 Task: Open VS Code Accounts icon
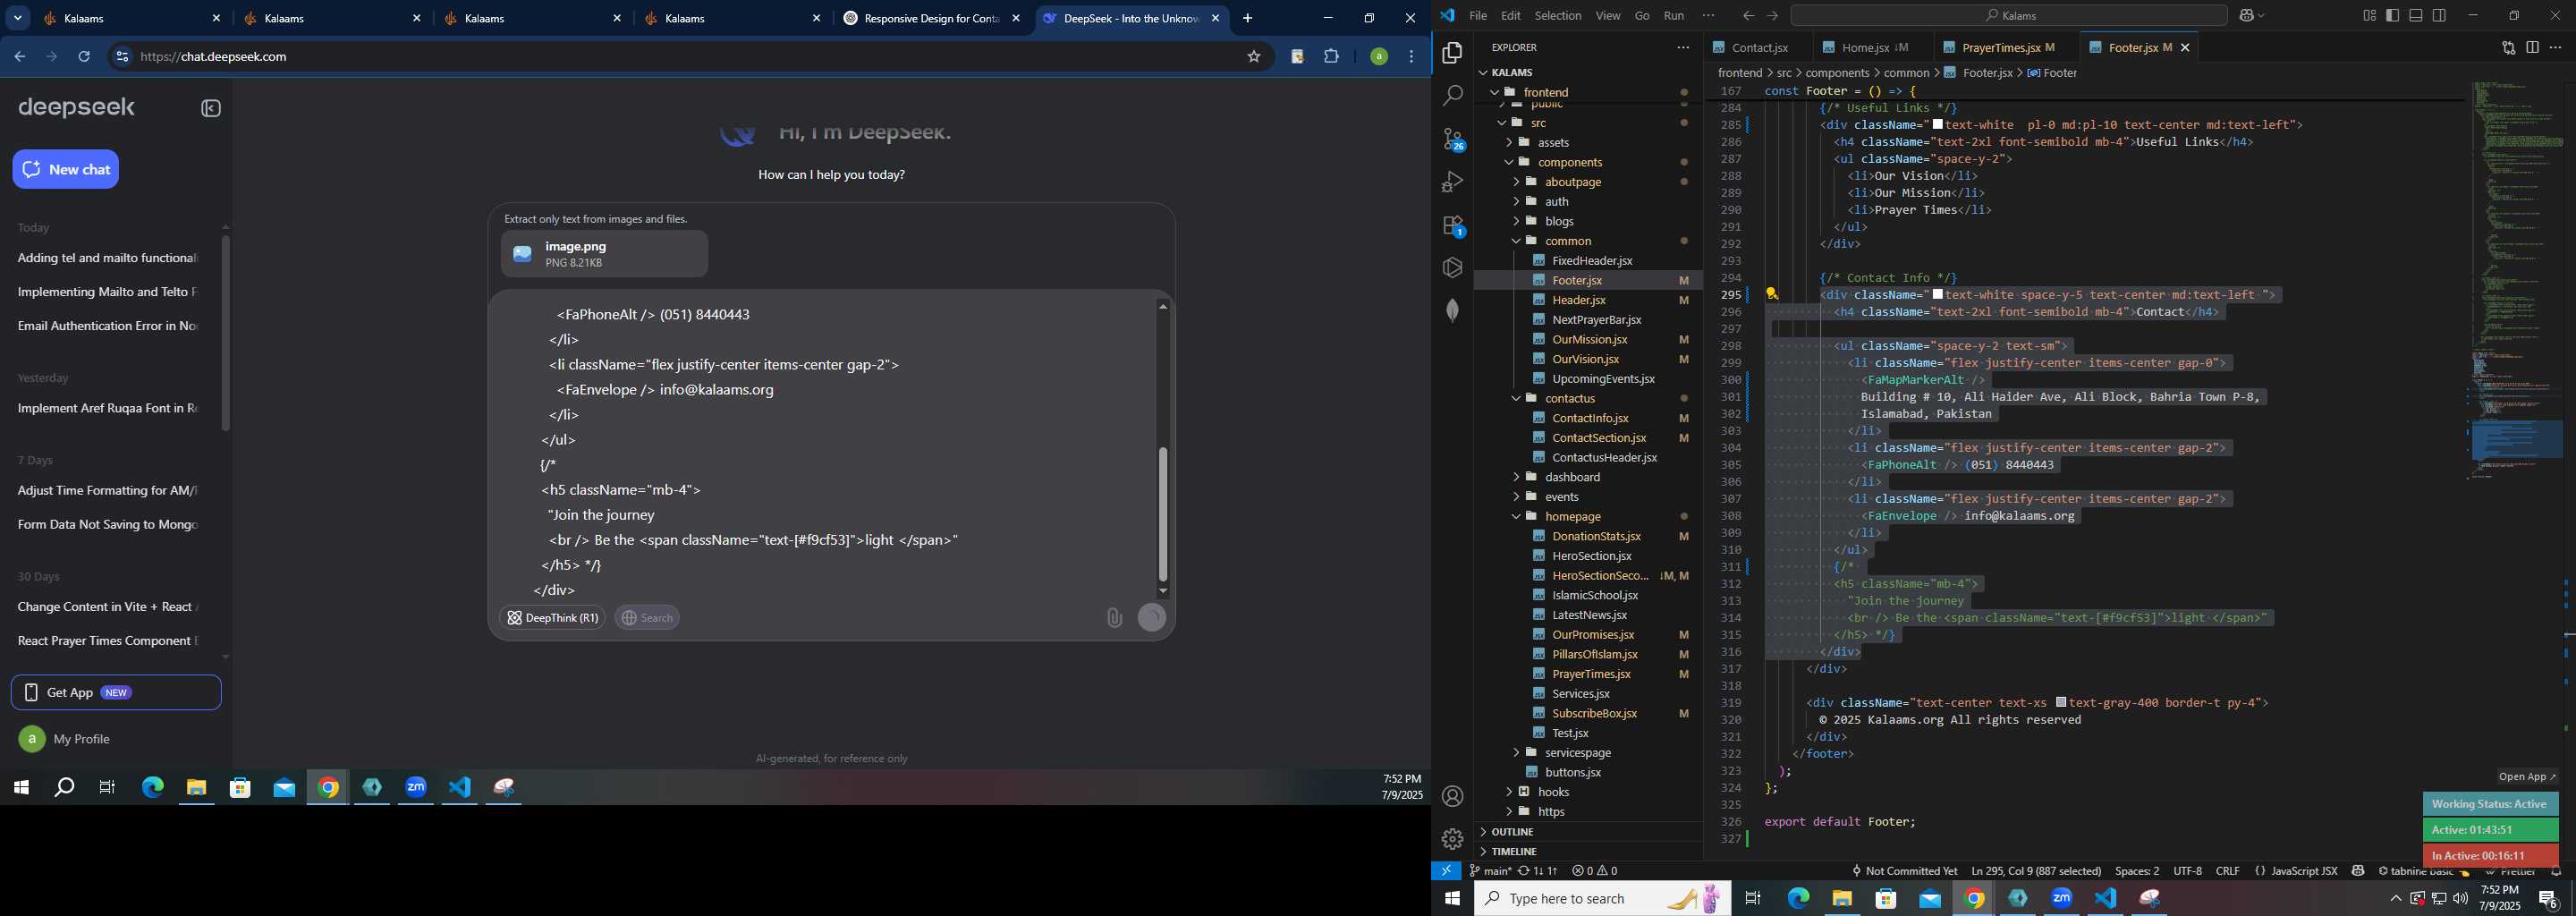pos(1452,797)
